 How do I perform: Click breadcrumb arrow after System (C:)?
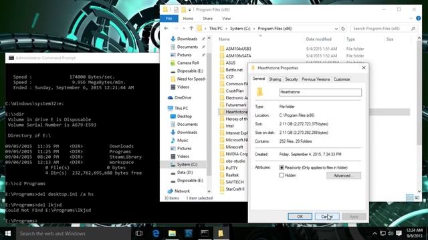click(254, 29)
